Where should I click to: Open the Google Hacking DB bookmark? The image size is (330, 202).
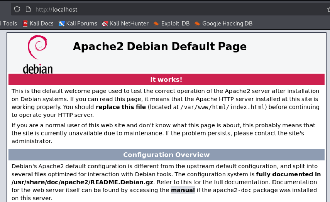(x=224, y=23)
